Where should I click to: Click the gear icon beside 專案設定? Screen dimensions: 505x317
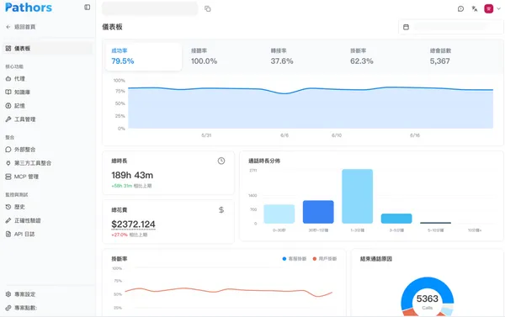point(8,294)
